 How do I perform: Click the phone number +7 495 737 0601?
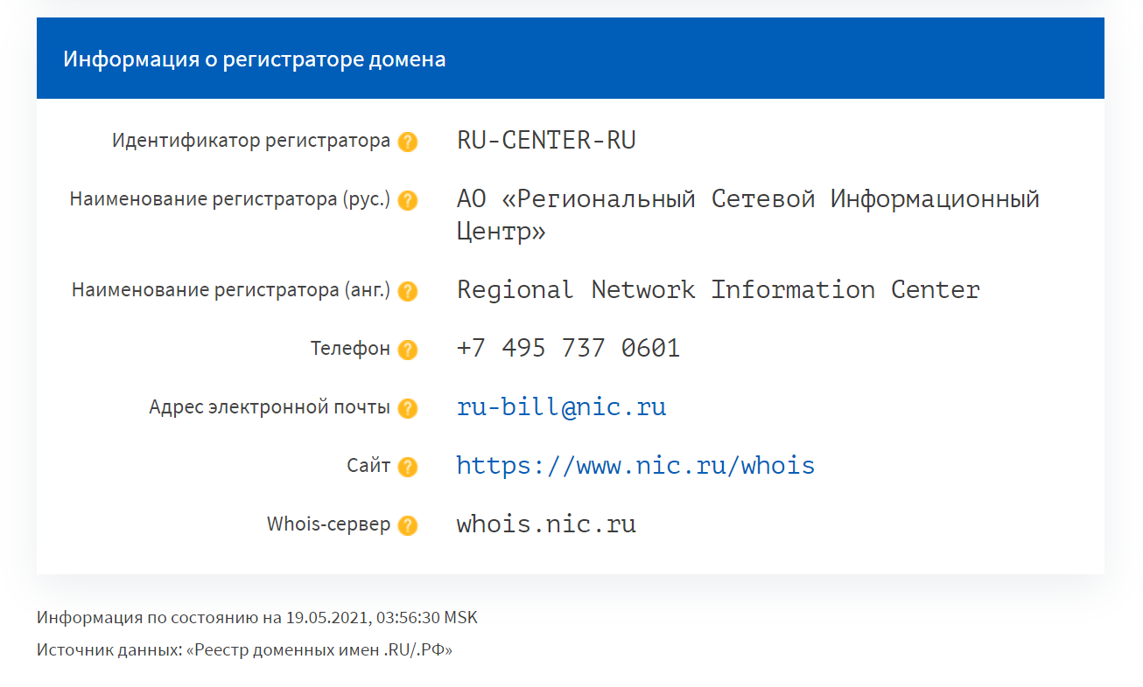[569, 348]
